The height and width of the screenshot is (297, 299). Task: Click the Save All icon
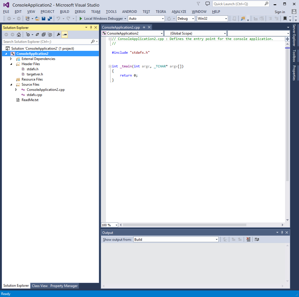pos(50,19)
